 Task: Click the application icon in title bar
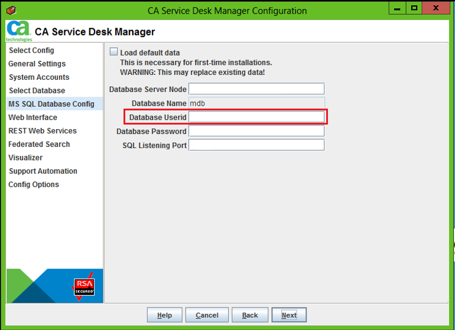coord(11,11)
